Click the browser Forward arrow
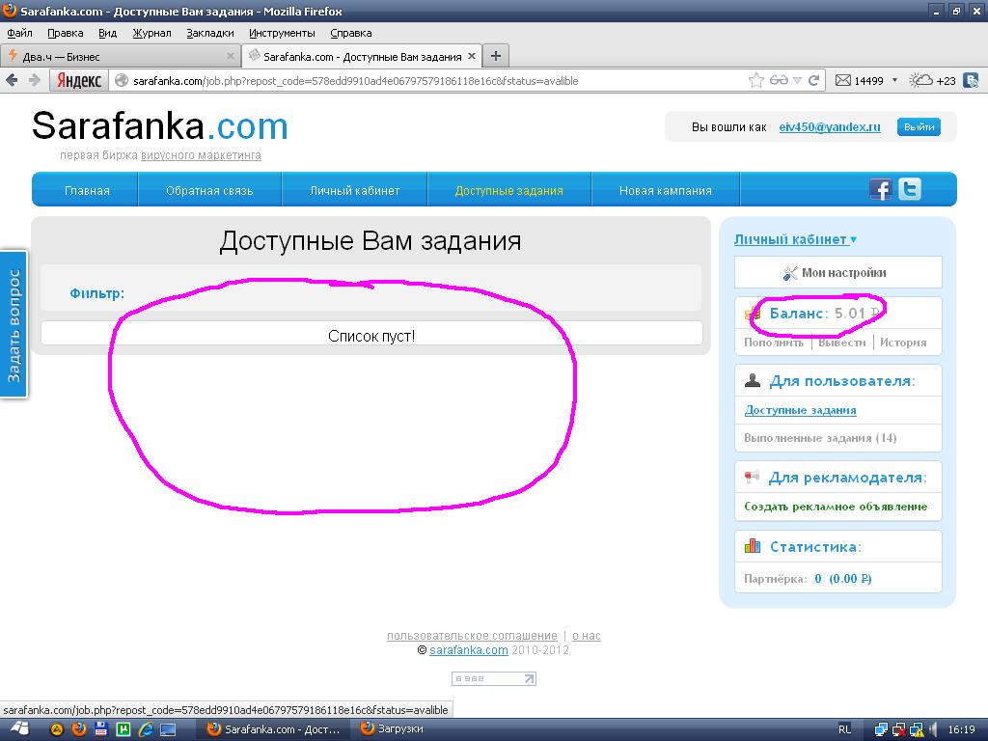This screenshot has width=988, height=741. [x=35, y=80]
